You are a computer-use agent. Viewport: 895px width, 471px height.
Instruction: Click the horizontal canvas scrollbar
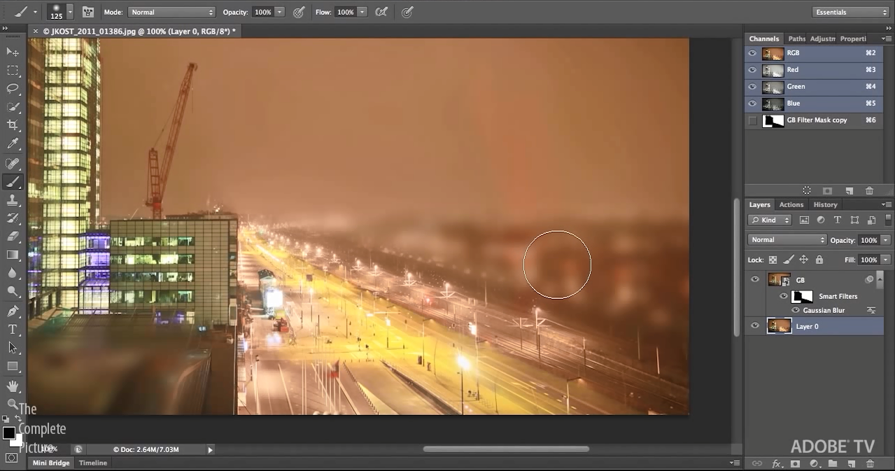tap(506, 449)
